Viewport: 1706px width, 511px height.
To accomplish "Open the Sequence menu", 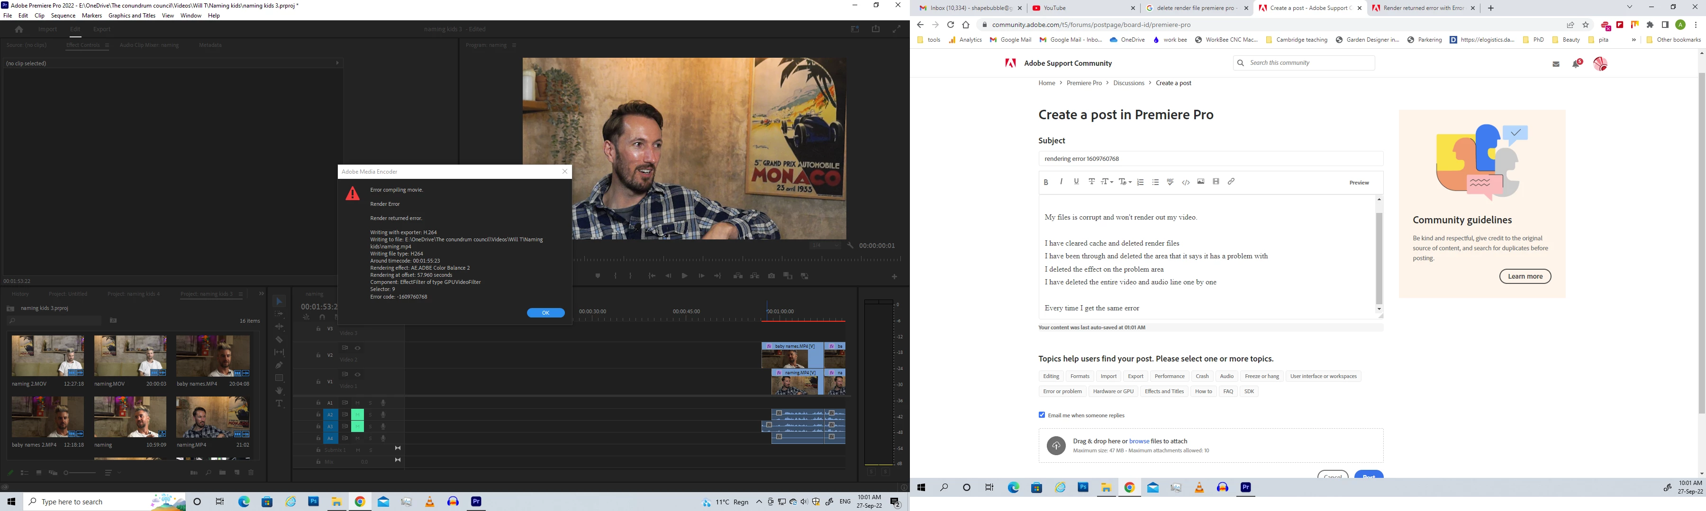I will pyautogui.click(x=63, y=16).
